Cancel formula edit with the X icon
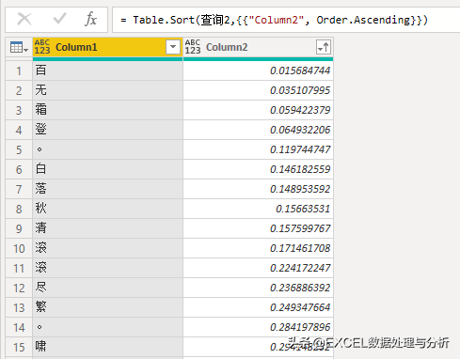 click(24, 19)
